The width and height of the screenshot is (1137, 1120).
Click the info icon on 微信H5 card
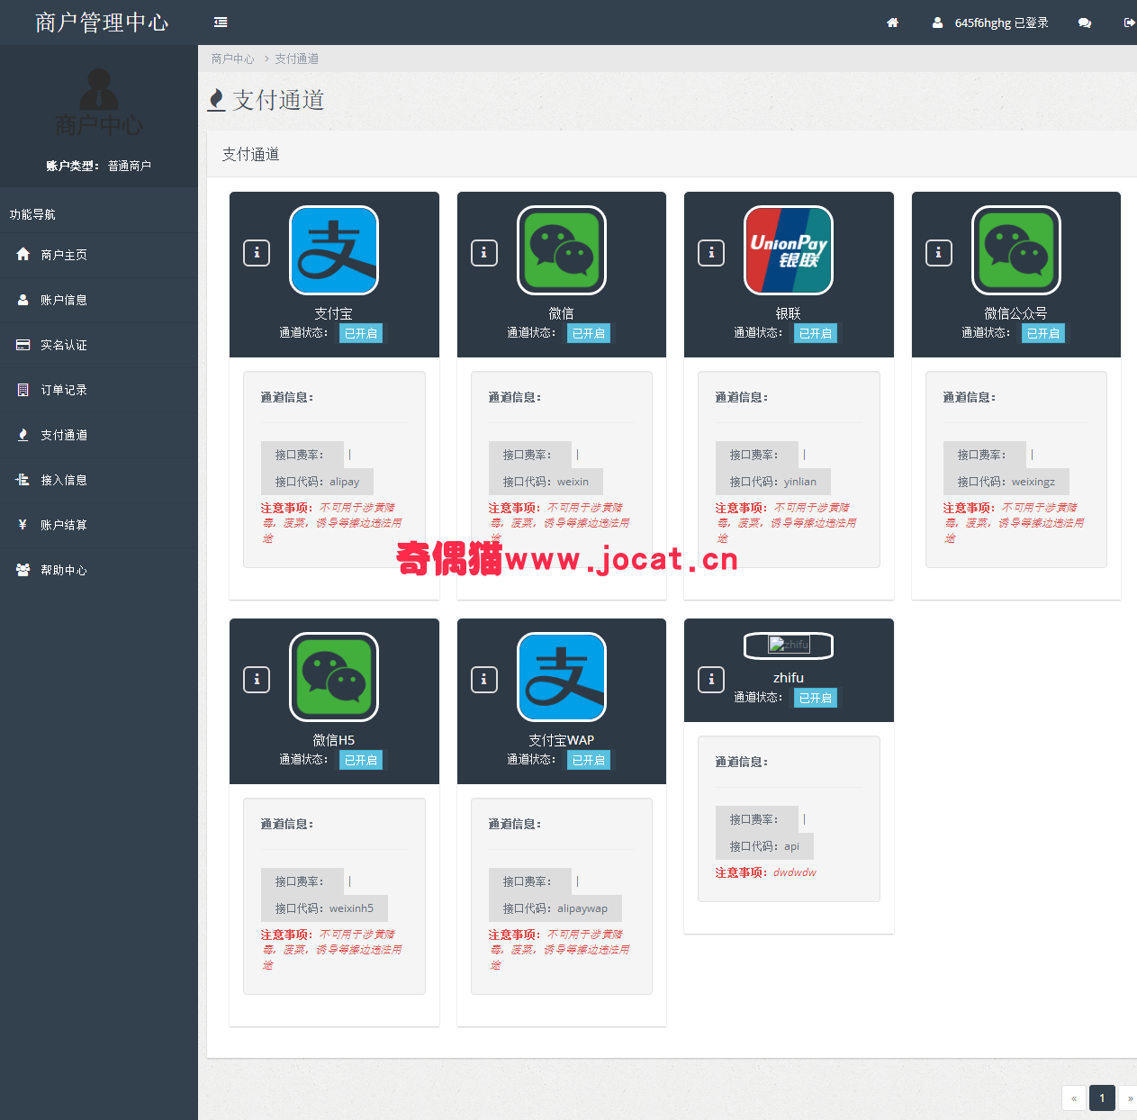[257, 680]
